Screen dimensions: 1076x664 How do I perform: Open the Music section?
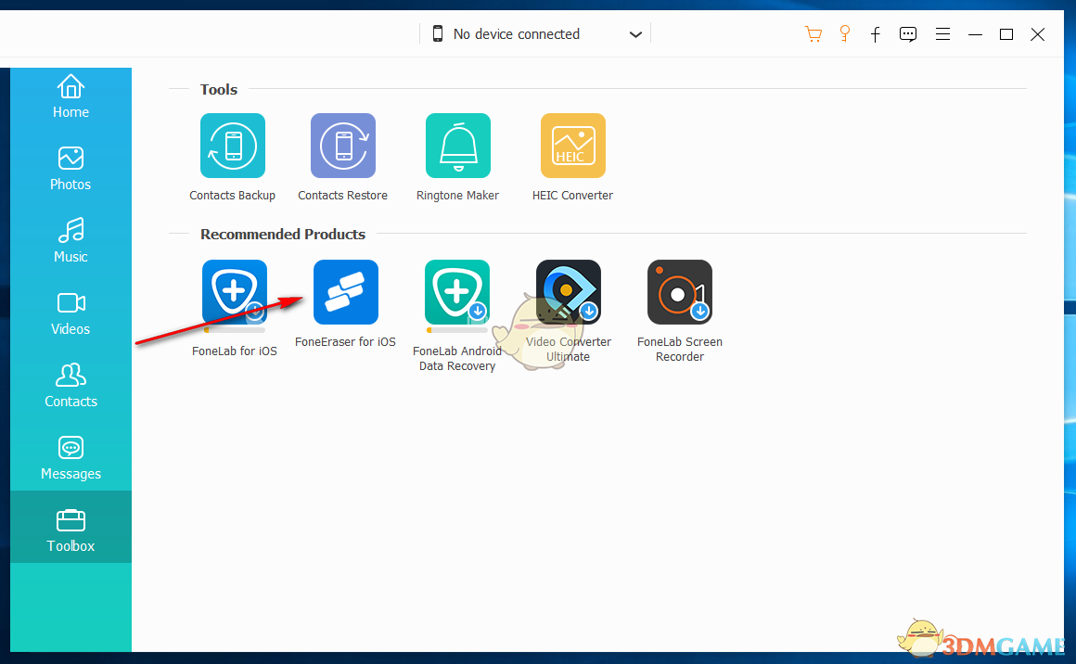click(70, 241)
